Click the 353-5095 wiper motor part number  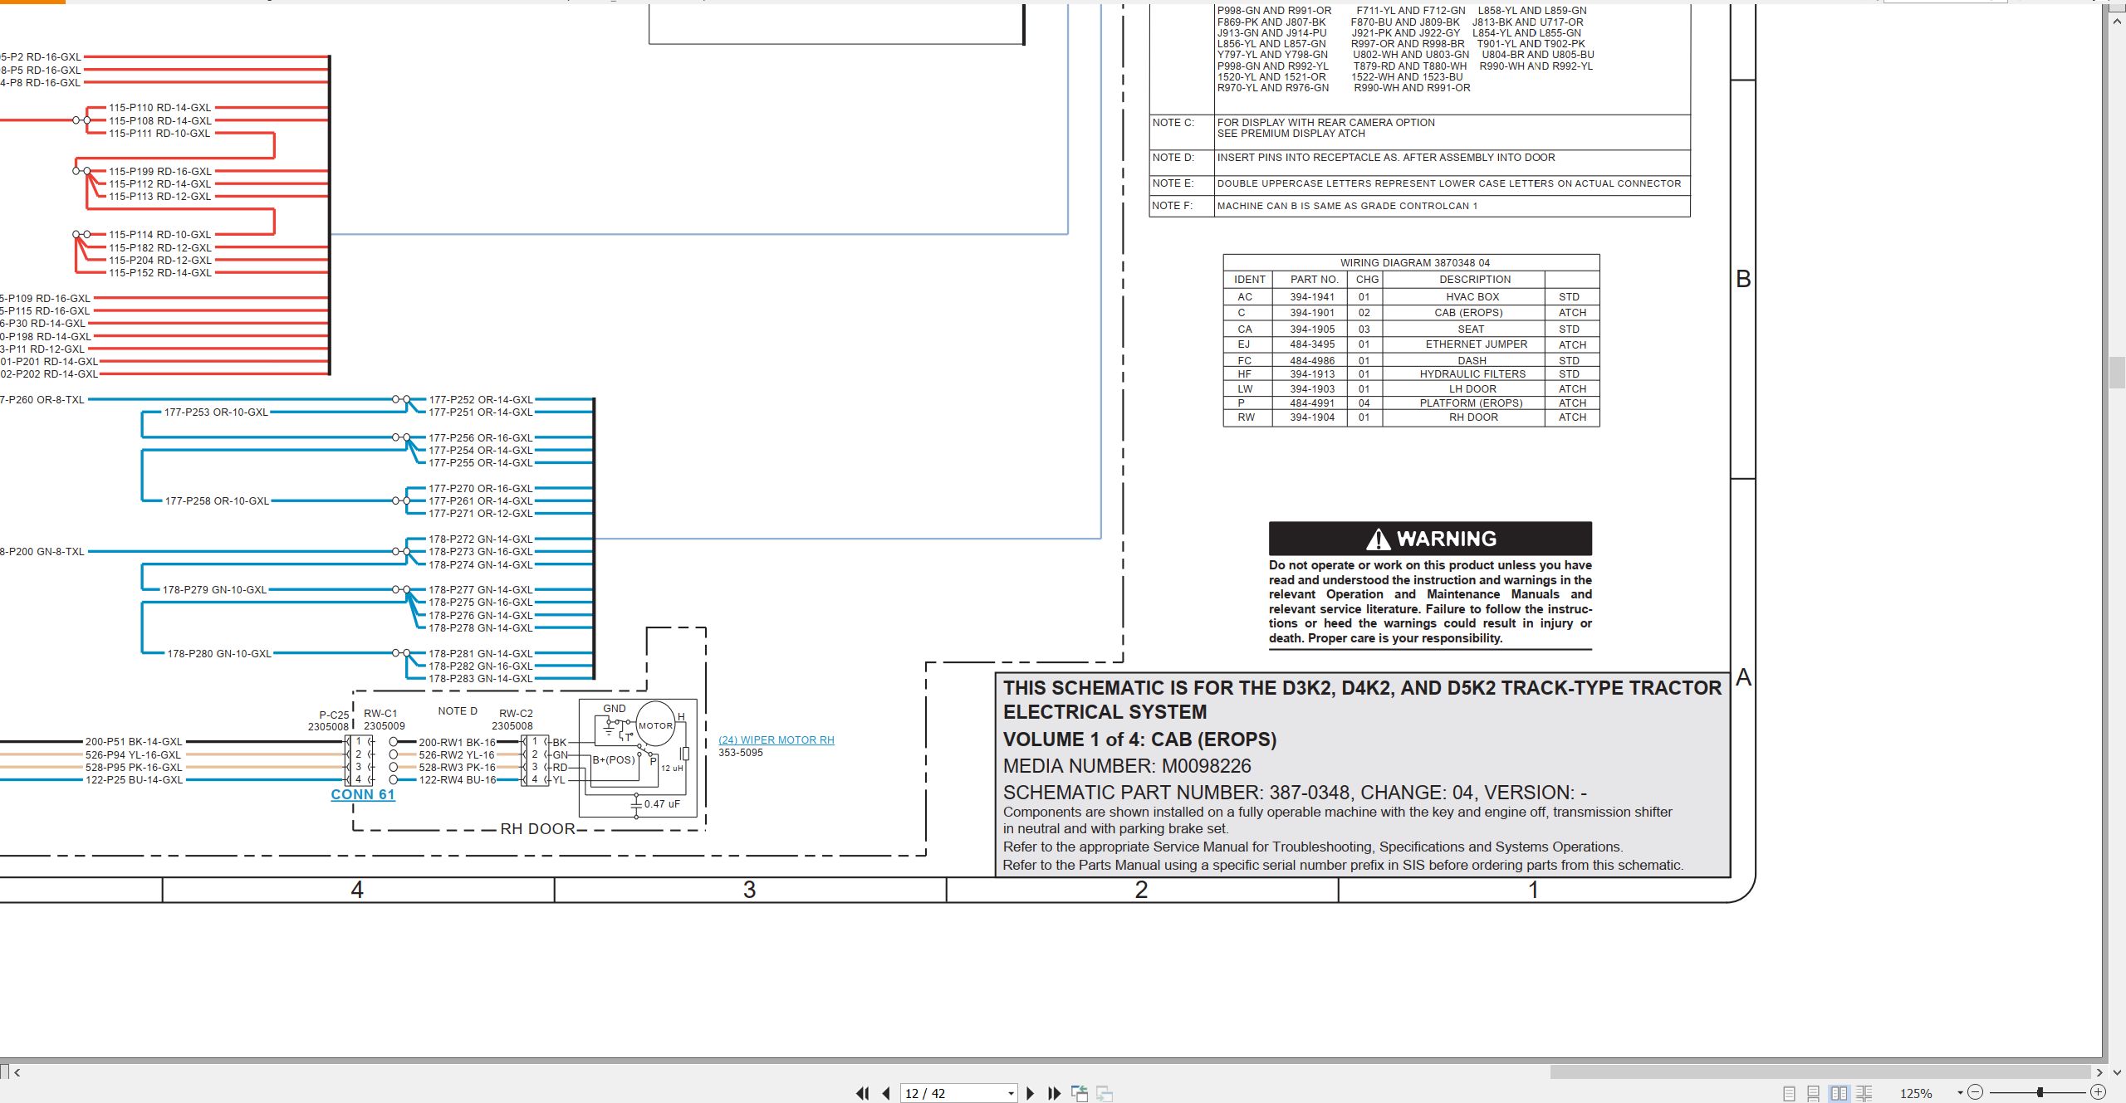(740, 753)
